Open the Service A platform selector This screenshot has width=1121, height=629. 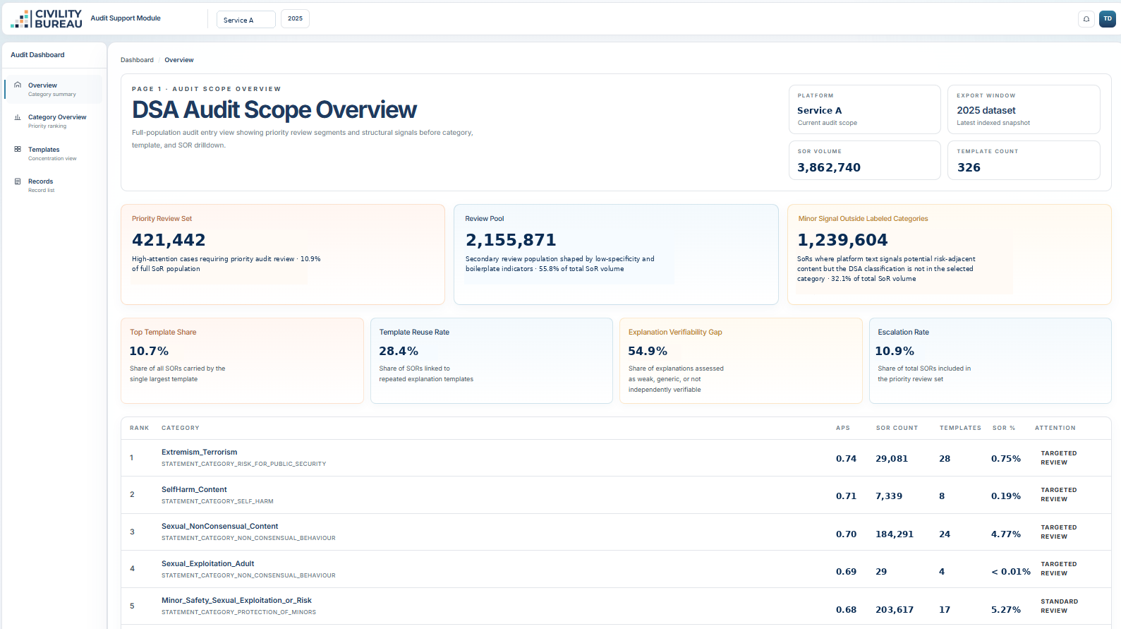(x=246, y=20)
